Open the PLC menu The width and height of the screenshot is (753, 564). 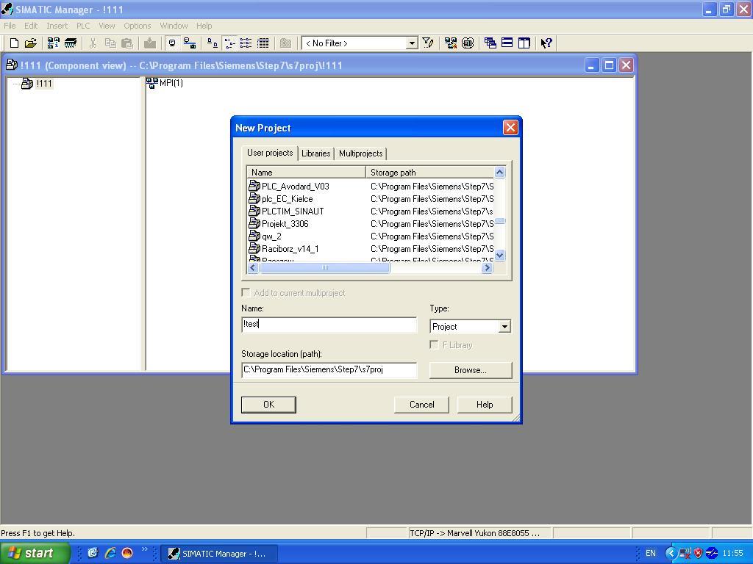[x=83, y=26]
